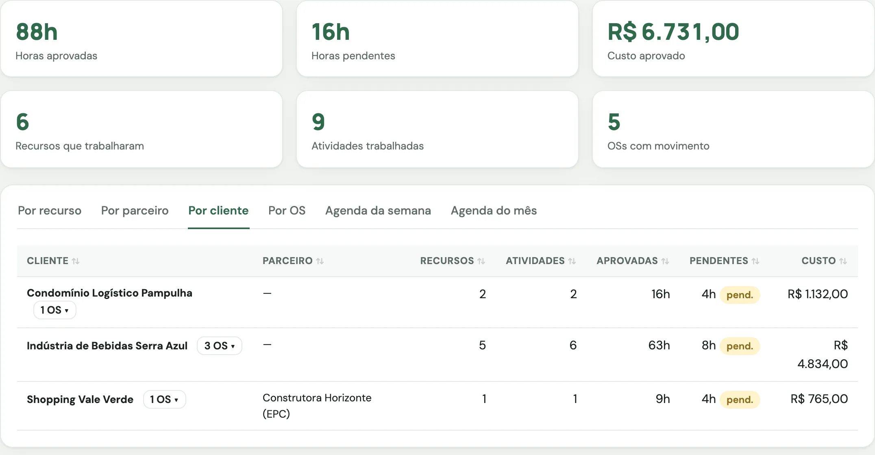Sort by the CLIENTE sort arrows icon
875x455 pixels.
tap(76, 261)
